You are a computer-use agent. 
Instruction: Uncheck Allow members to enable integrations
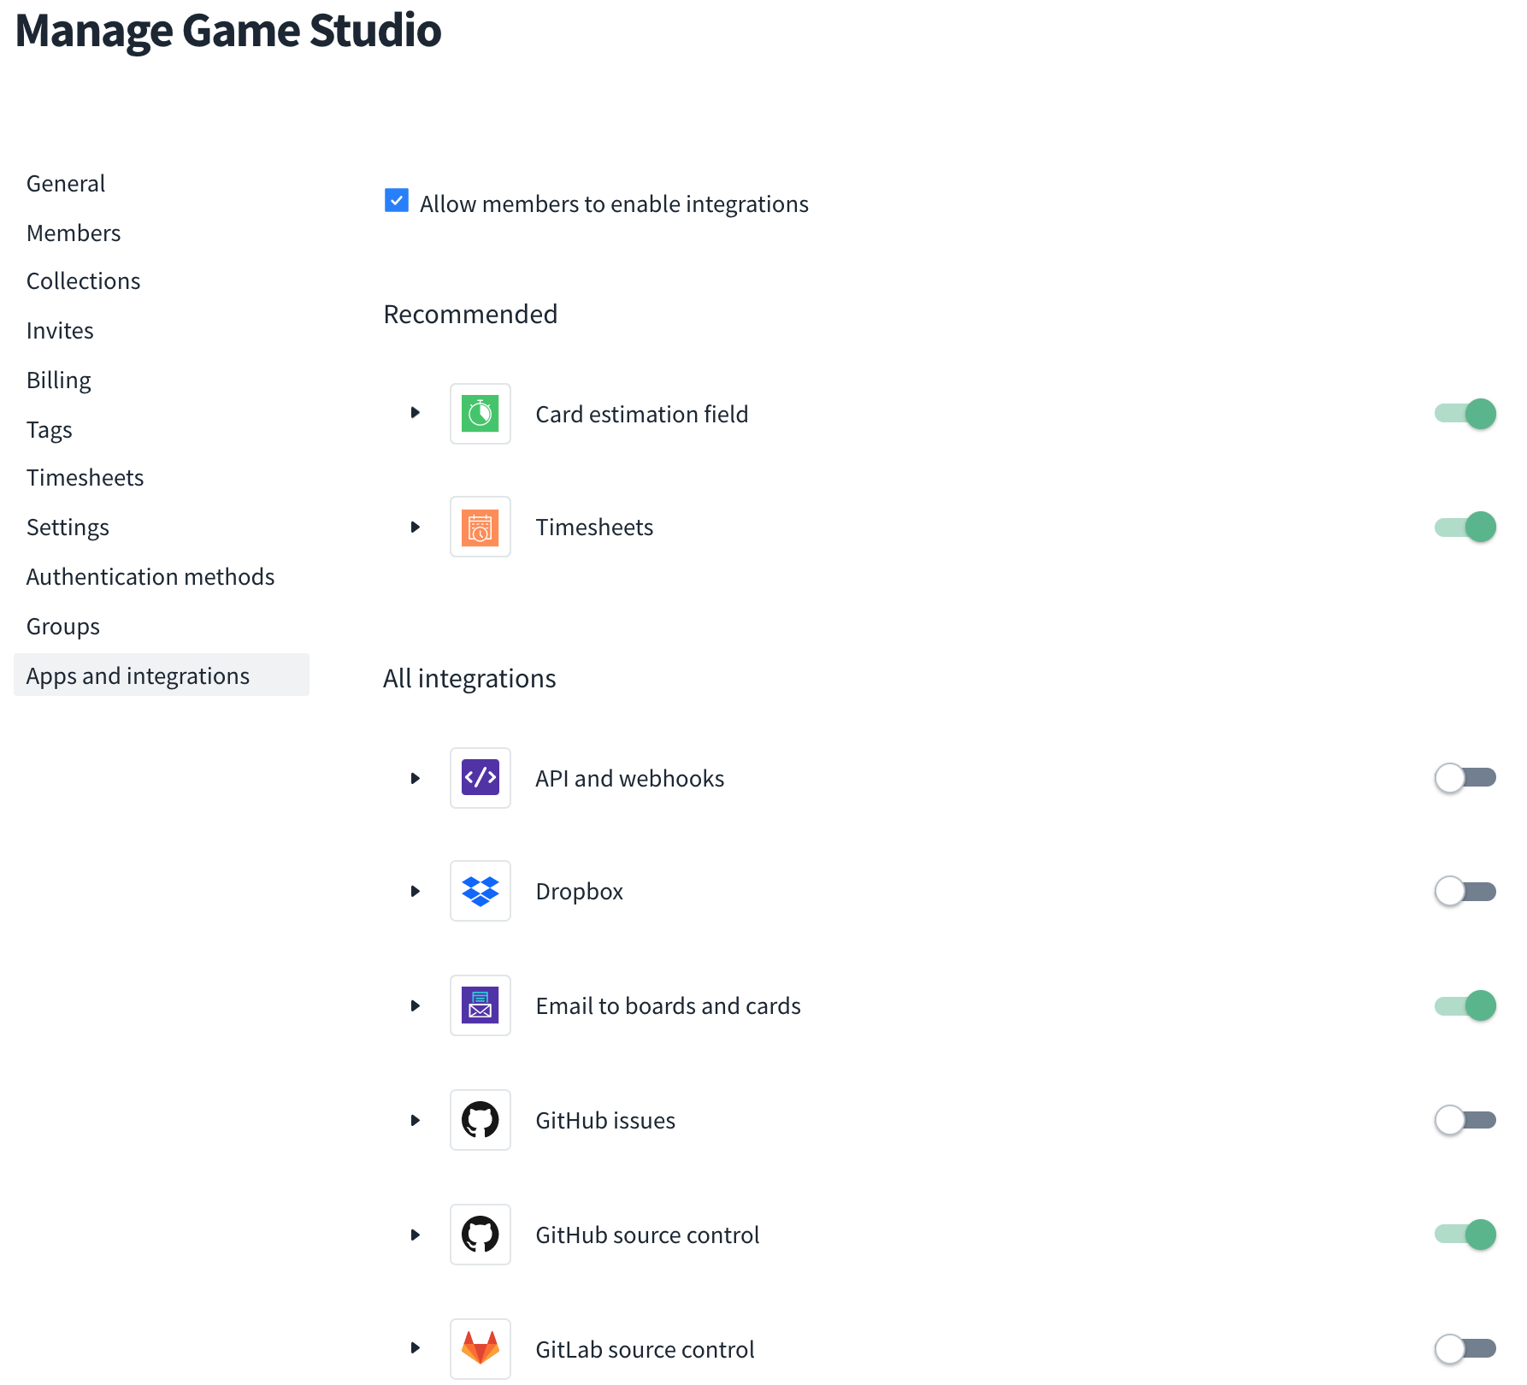(396, 201)
